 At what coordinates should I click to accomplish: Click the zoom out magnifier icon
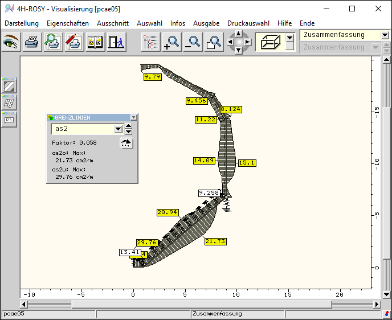click(193, 42)
